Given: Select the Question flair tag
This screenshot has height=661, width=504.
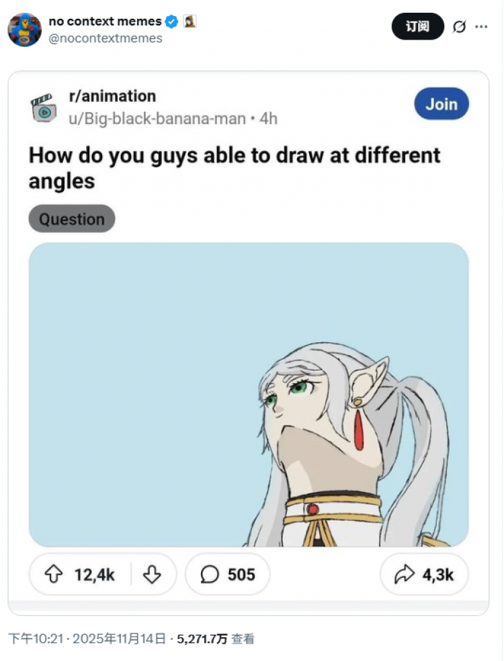Looking at the screenshot, I should coord(72,219).
